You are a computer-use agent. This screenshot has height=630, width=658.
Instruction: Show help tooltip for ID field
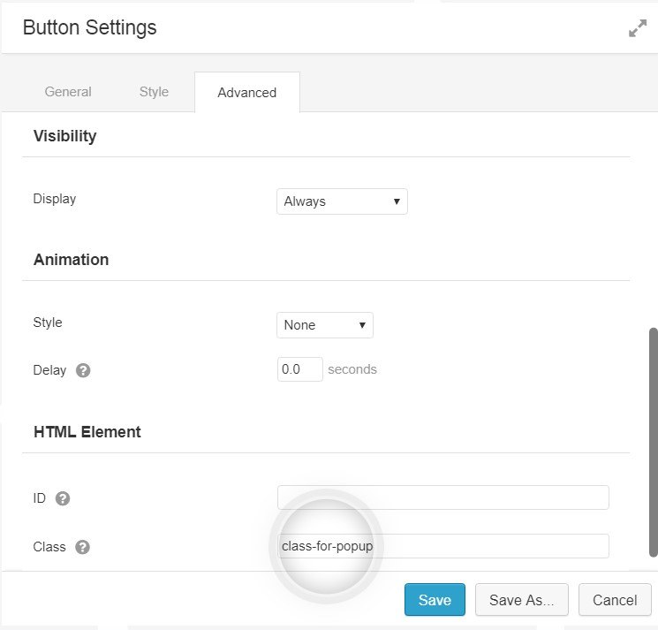pyautogui.click(x=63, y=498)
